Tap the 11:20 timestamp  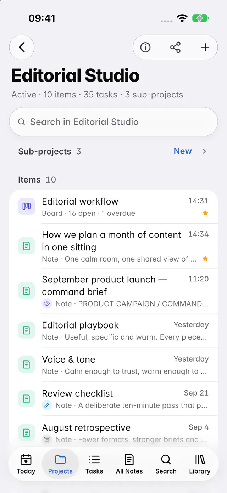click(x=198, y=279)
